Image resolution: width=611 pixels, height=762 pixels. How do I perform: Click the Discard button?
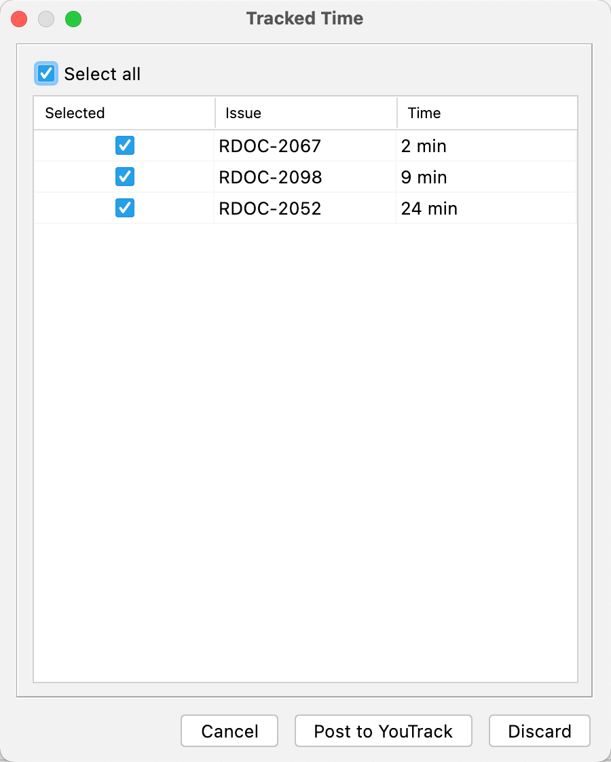[x=539, y=731]
